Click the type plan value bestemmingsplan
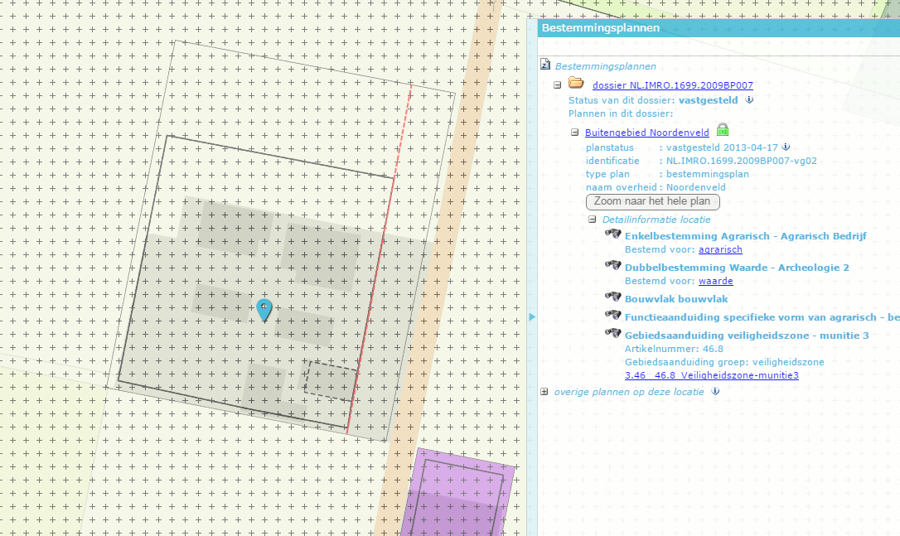 (707, 175)
